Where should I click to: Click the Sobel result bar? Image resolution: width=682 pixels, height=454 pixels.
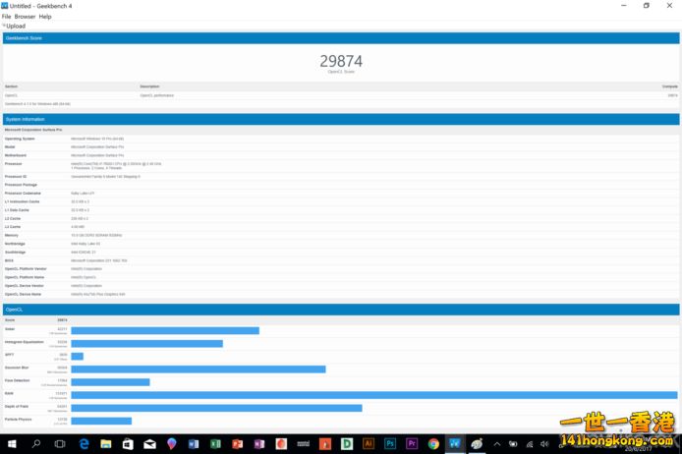165,331
